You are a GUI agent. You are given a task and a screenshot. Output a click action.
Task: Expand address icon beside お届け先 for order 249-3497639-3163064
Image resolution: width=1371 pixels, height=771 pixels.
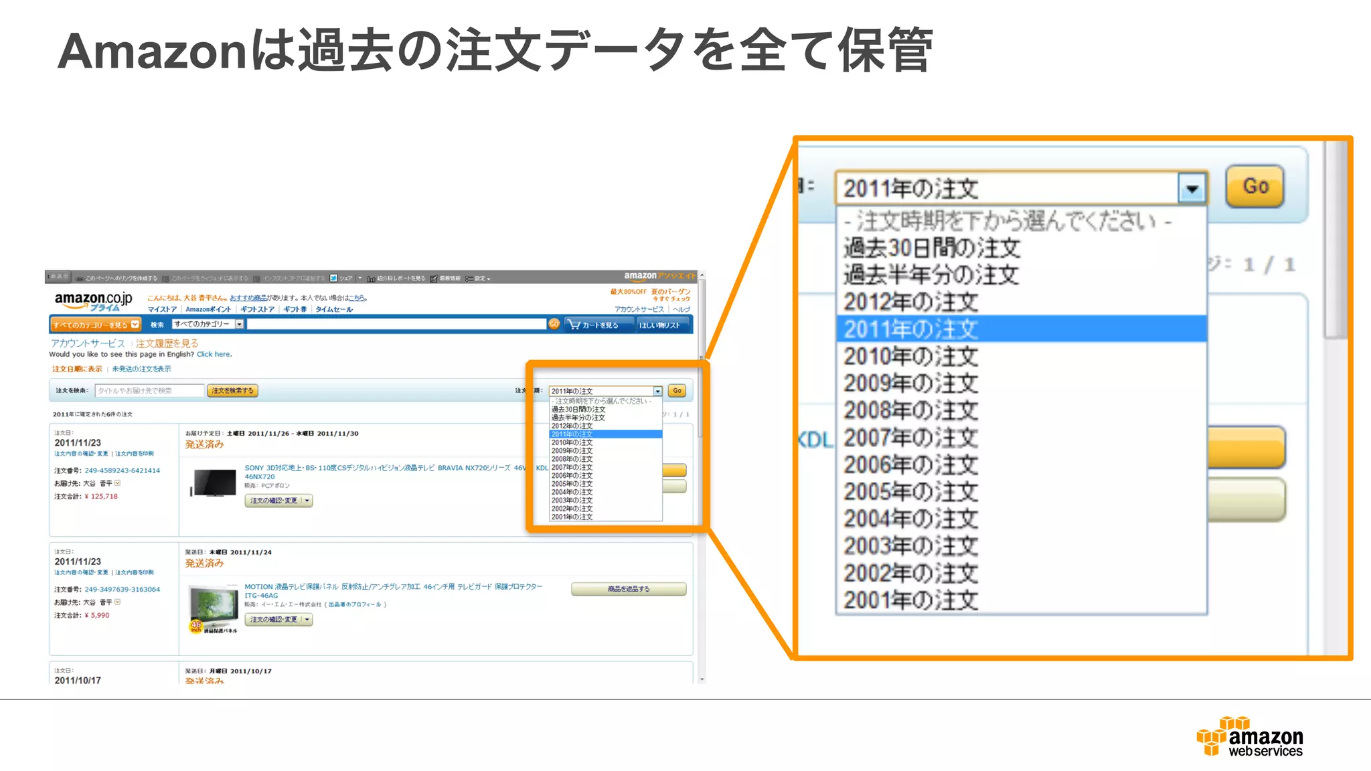(118, 602)
